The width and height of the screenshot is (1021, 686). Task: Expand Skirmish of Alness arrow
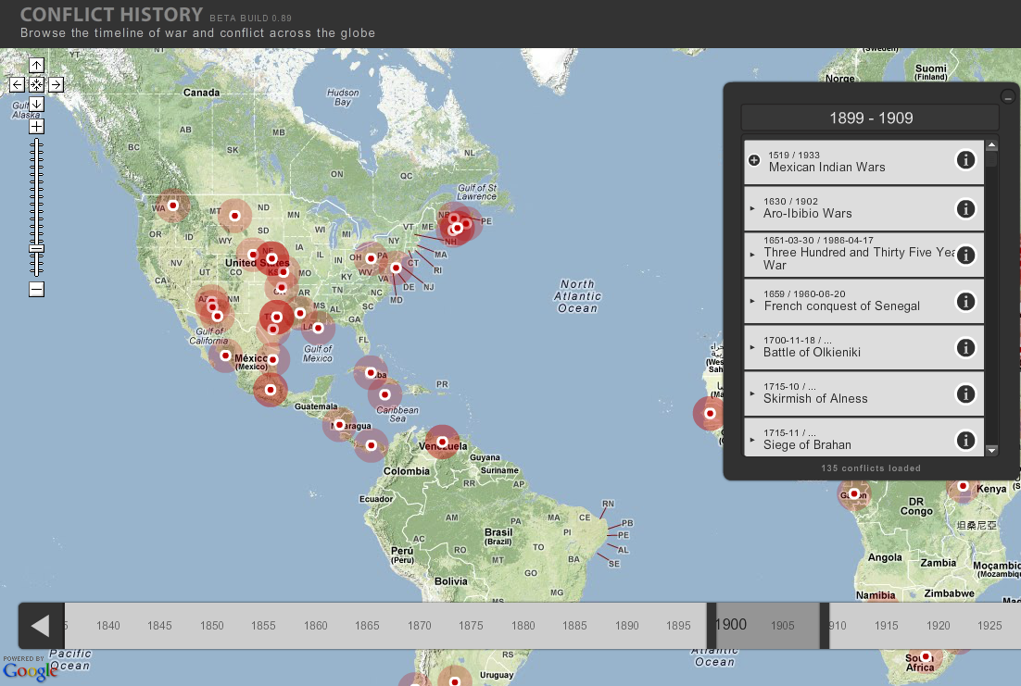(752, 393)
